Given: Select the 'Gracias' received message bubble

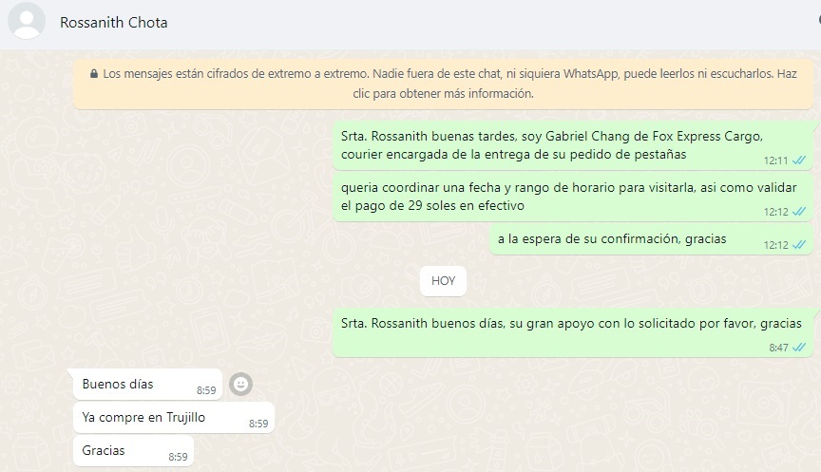Looking at the screenshot, I should coord(134,450).
